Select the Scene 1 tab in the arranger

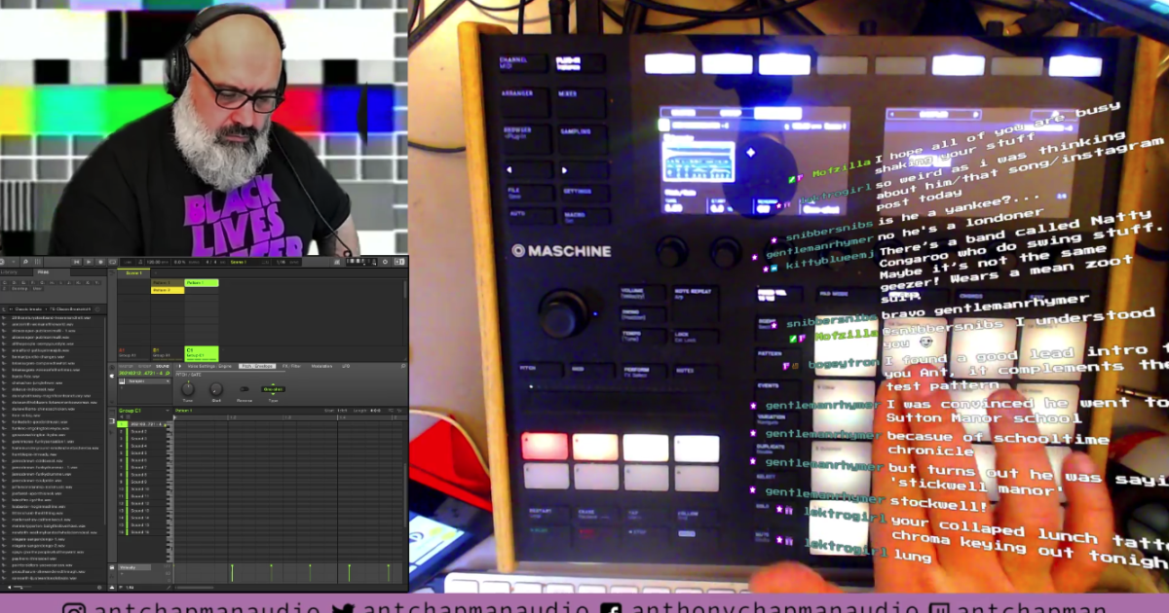133,273
